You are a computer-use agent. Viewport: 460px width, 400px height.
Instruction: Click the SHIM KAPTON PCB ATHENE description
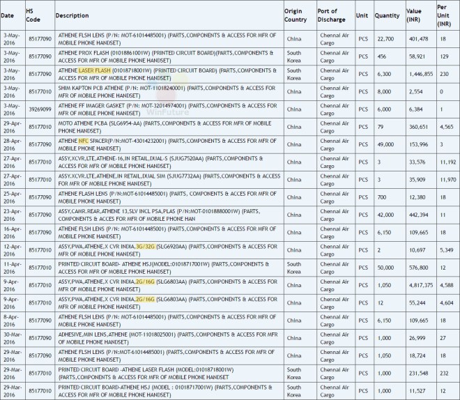click(167, 92)
